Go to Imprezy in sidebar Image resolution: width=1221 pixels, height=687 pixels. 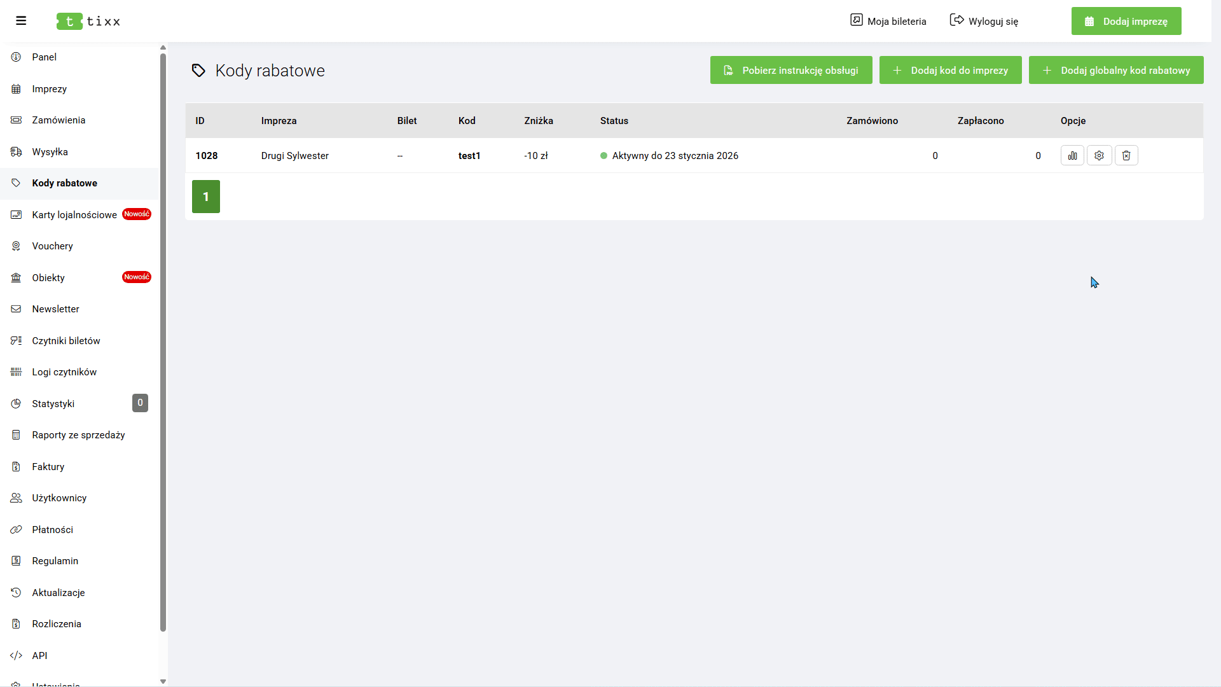click(x=49, y=89)
